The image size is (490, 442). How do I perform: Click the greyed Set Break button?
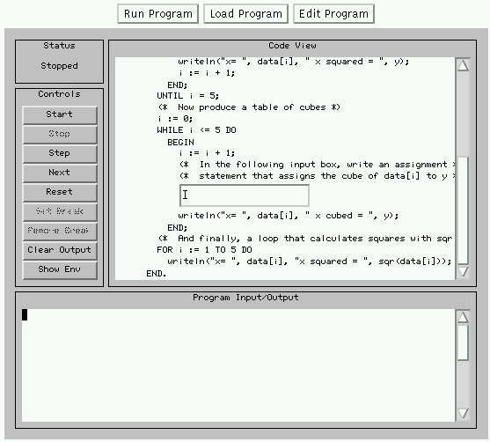(60, 212)
